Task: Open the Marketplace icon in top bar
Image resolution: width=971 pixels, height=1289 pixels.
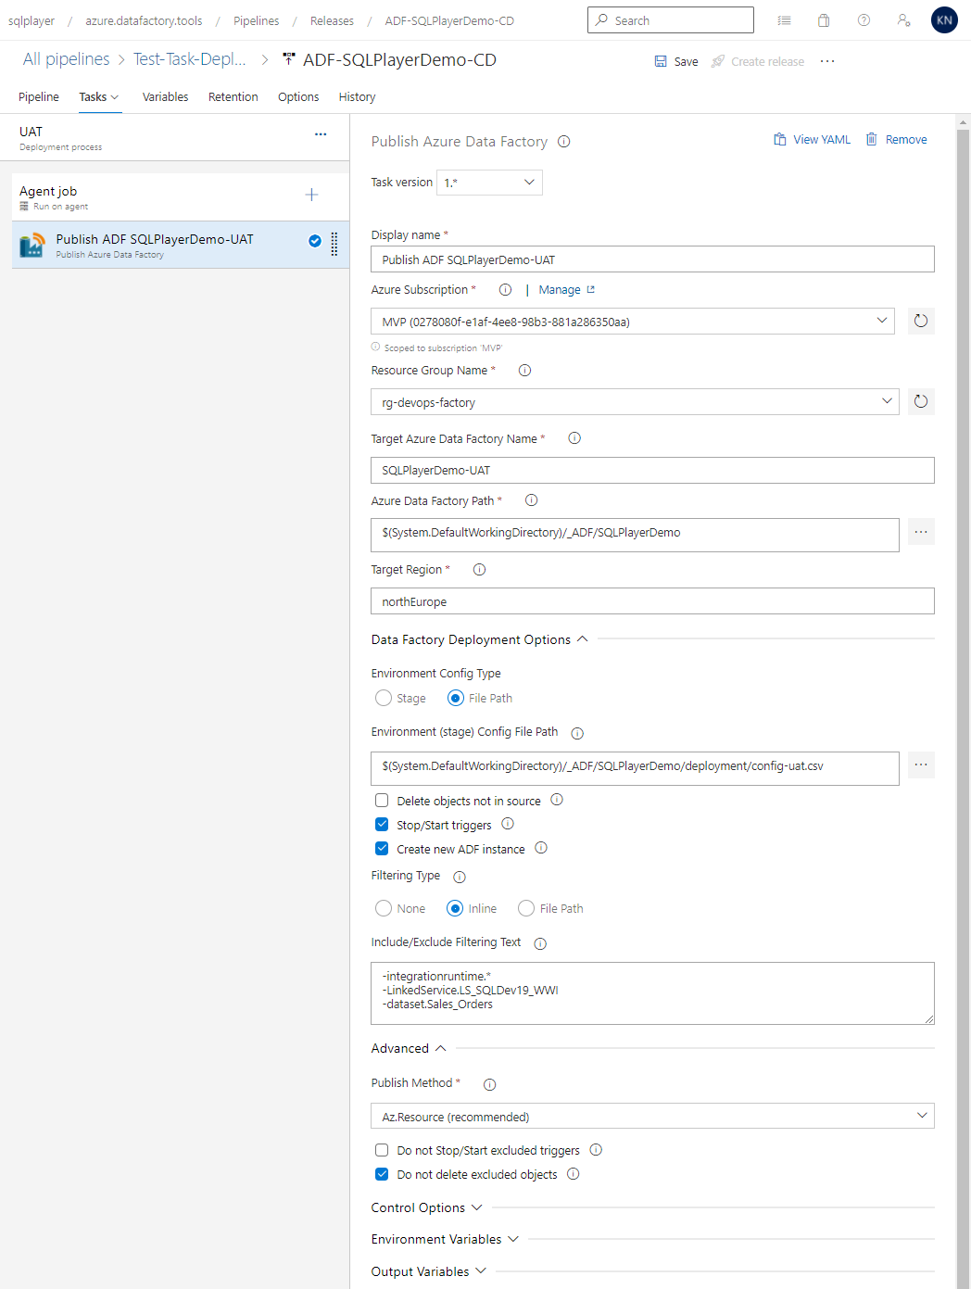Action: coord(823,19)
